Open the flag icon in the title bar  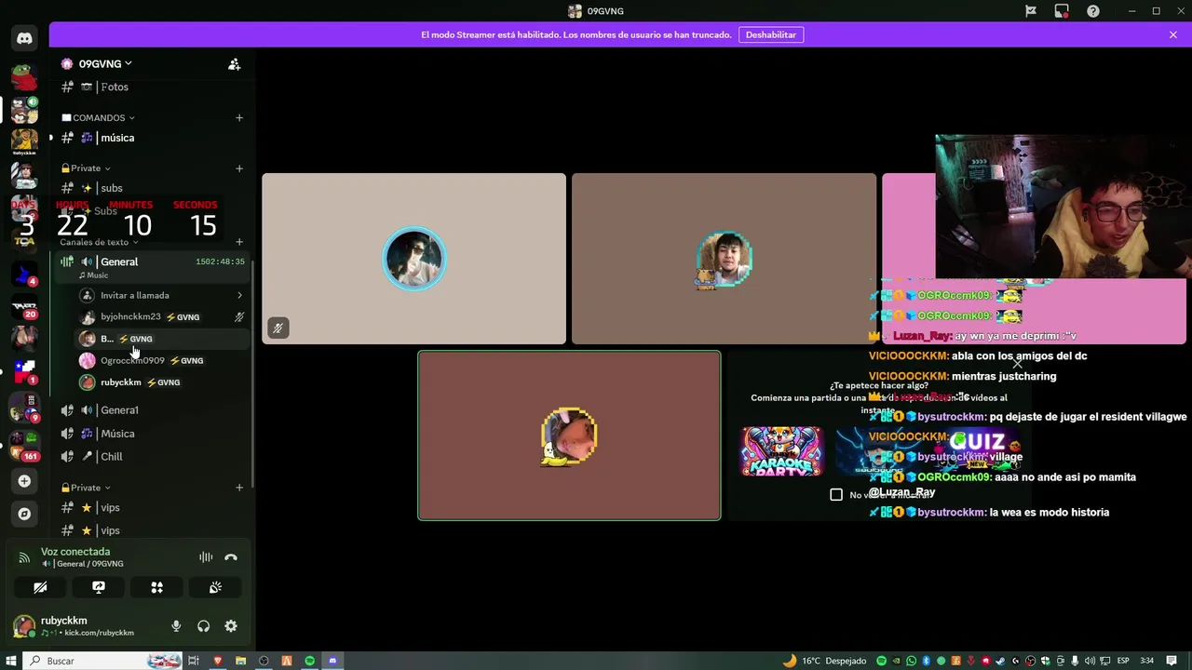[1031, 11]
